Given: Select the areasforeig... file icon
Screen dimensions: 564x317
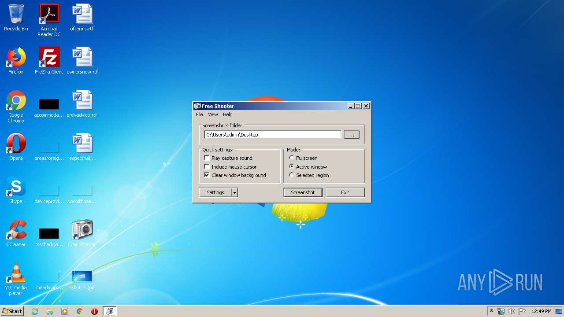Looking at the screenshot, I should pos(49,151).
